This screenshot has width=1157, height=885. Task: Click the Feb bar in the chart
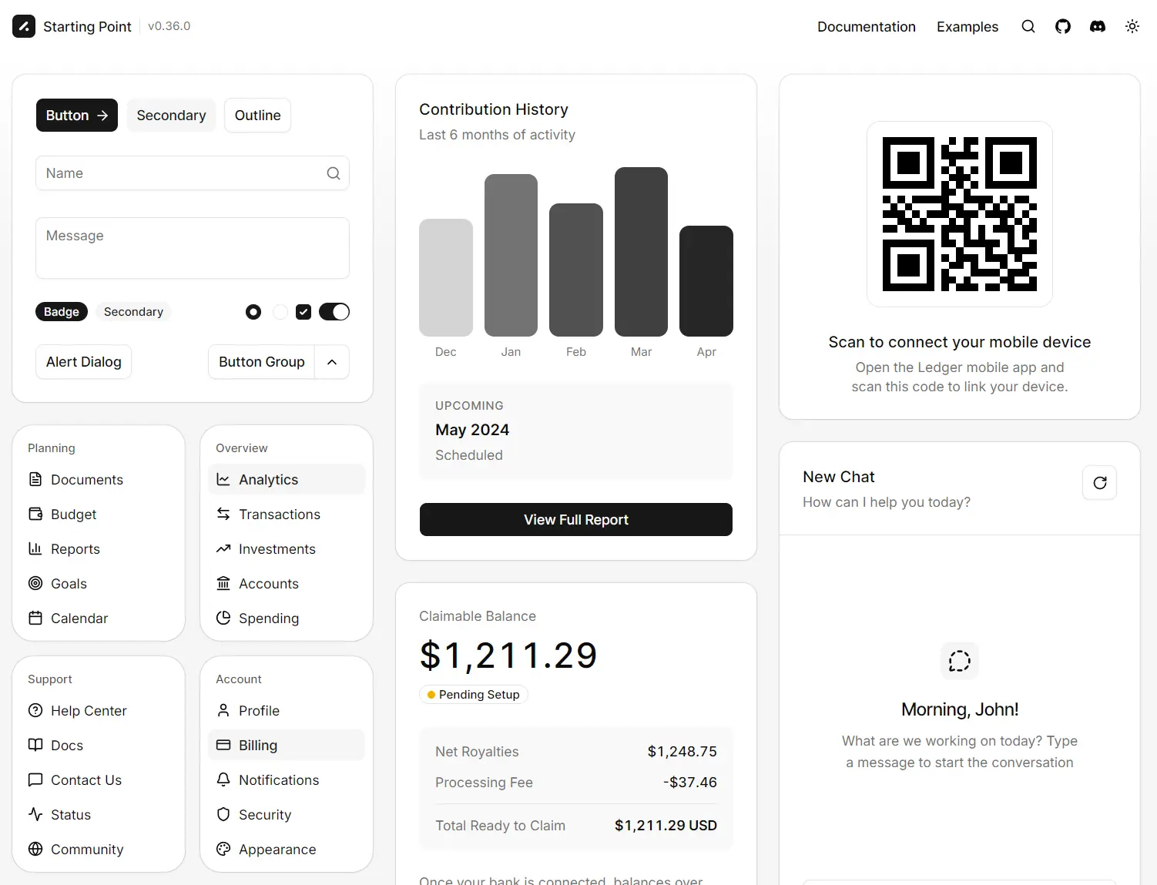coord(576,270)
